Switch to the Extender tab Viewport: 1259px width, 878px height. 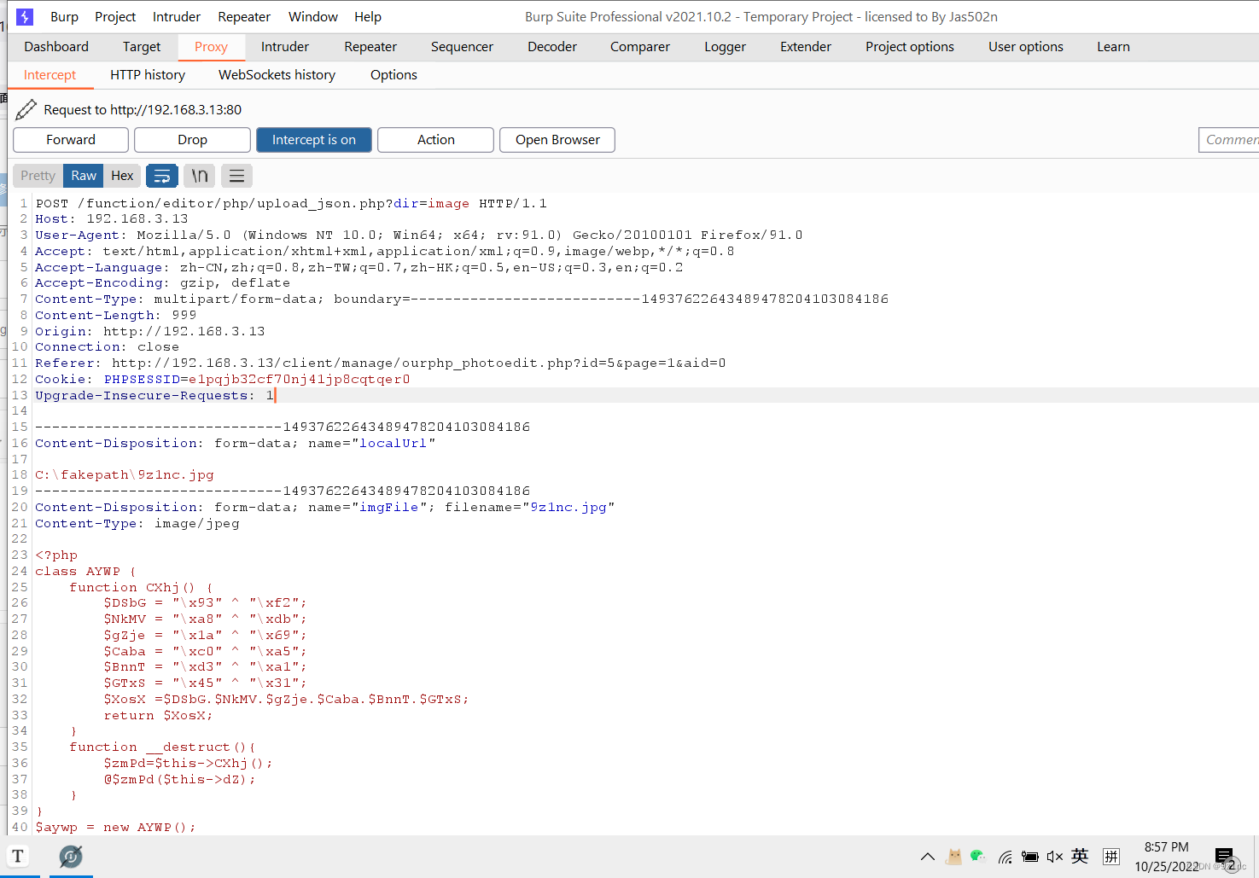[806, 47]
